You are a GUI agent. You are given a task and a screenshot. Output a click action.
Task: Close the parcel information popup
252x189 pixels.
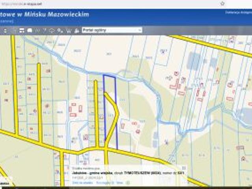click(x=183, y=168)
